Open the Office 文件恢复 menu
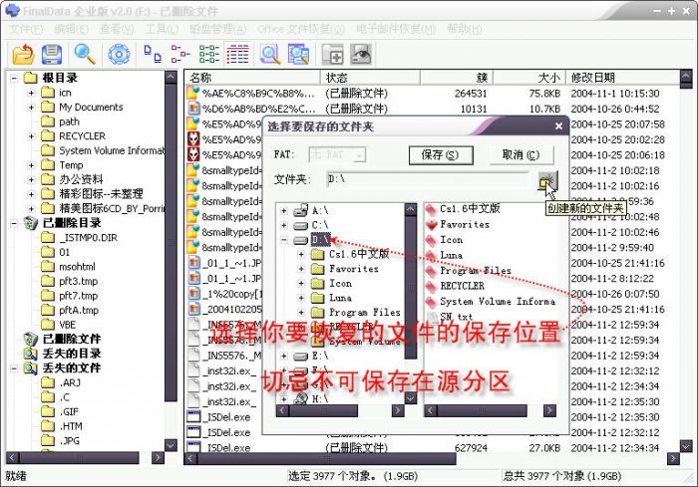Viewport: 698px width, 487px height. coord(301,29)
